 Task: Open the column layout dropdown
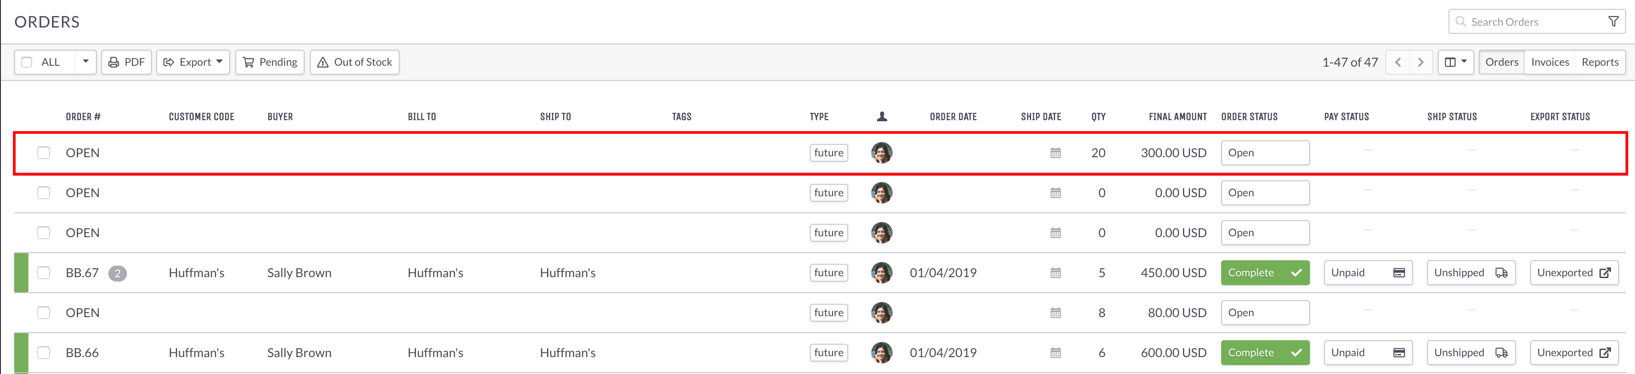tap(1455, 62)
